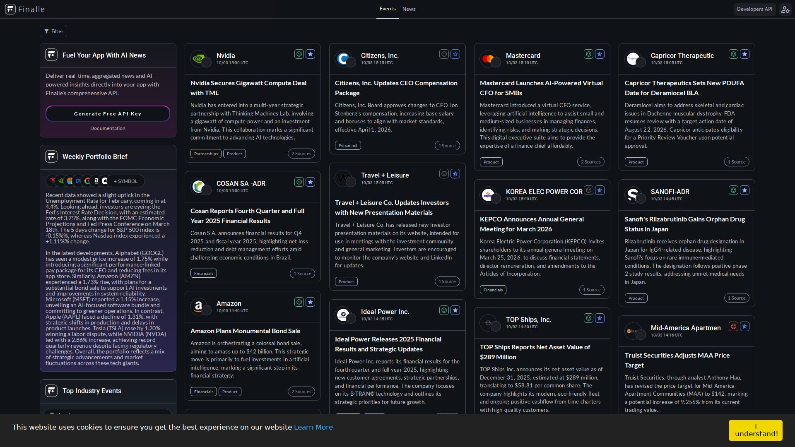Select the Events tab
The image size is (795, 447).
(x=387, y=9)
